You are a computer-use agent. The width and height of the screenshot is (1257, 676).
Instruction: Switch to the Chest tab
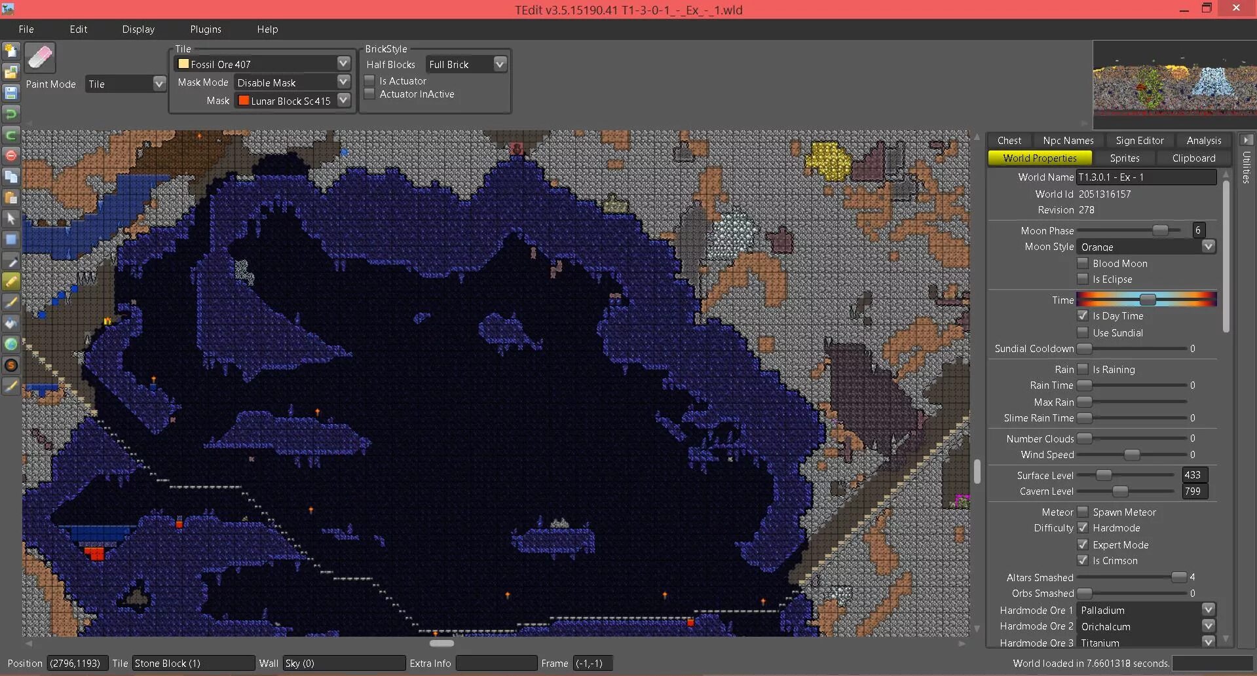click(x=1009, y=140)
